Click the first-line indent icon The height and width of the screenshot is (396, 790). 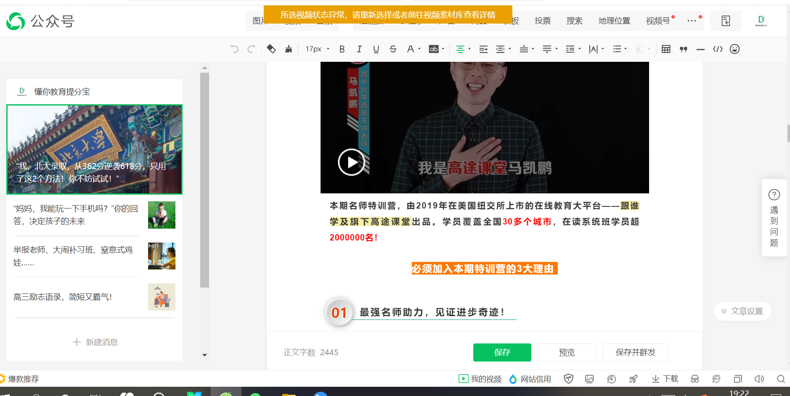pos(483,49)
